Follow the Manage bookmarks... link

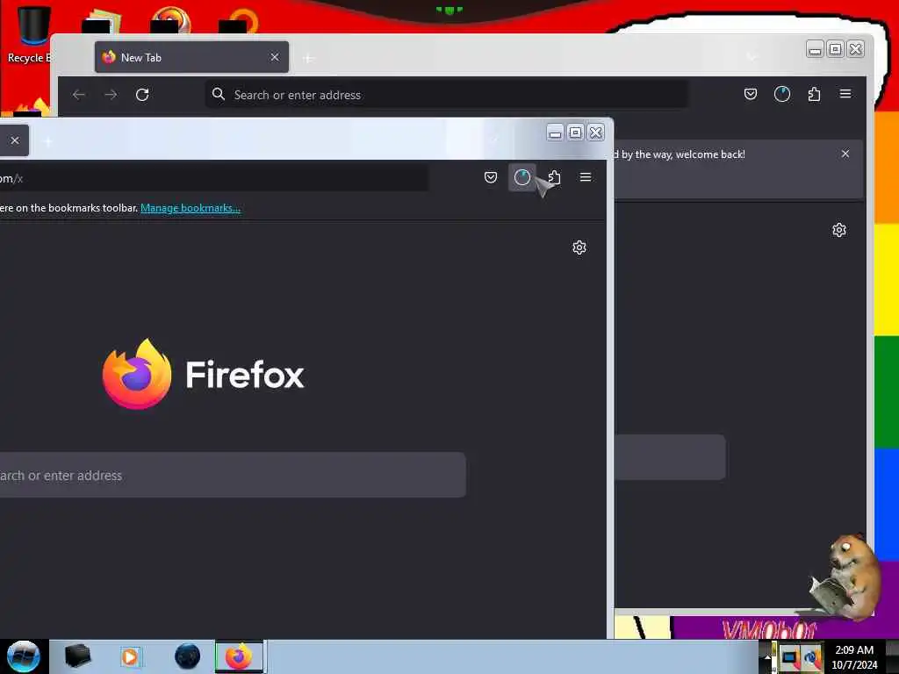click(x=191, y=208)
